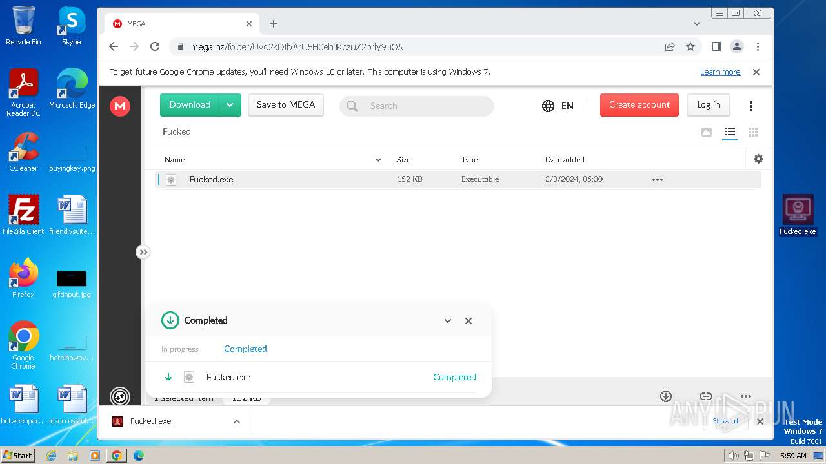The width and height of the screenshot is (826, 464).
Task: Open Chrome profile icon
Action: click(737, 46)
